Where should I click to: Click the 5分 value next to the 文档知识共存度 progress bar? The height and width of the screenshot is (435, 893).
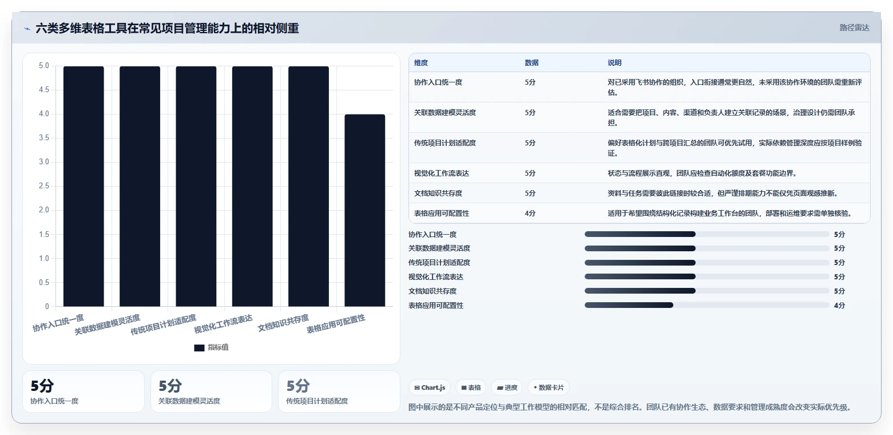pos(839,291)
